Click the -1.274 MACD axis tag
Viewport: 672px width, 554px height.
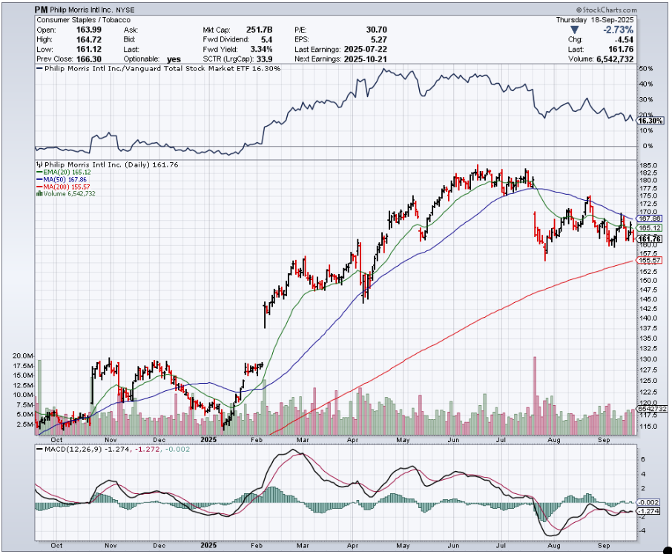pos(649,511)
